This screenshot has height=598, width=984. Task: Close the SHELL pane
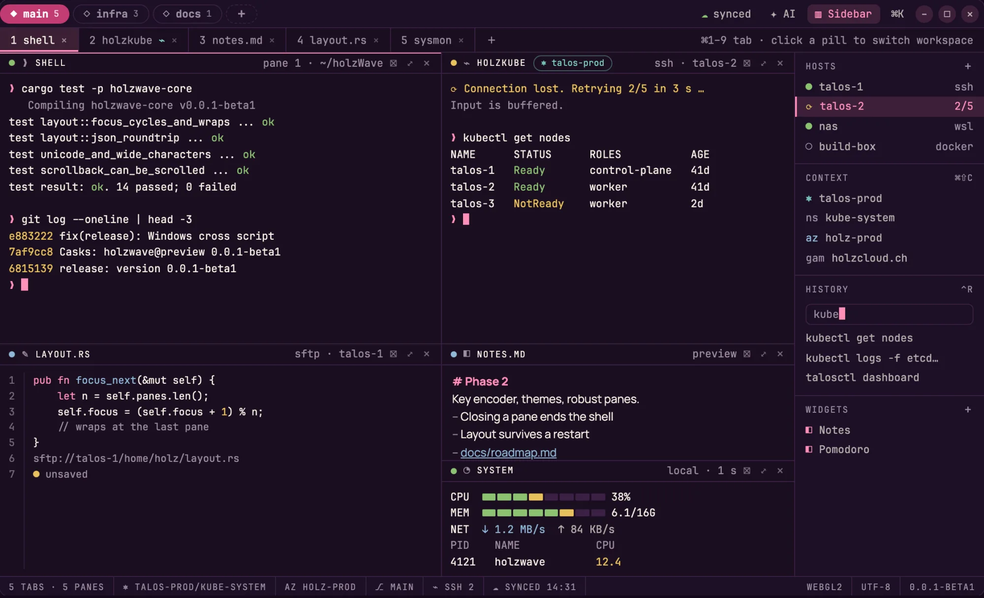(x=427, y=63)
